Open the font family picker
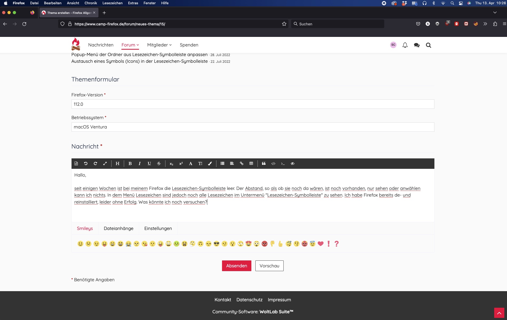 pyautogui.click(x=191, y=163)
